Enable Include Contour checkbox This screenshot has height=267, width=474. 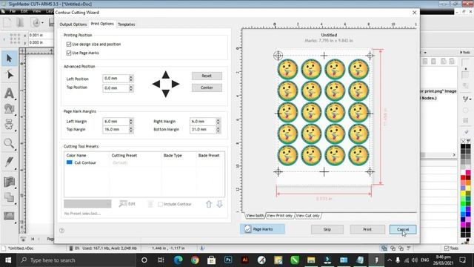[161, 204]
